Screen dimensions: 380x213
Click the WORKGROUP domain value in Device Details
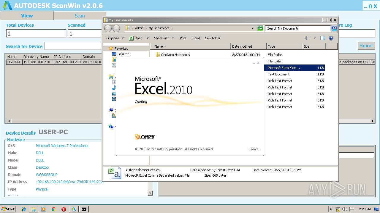47,175
